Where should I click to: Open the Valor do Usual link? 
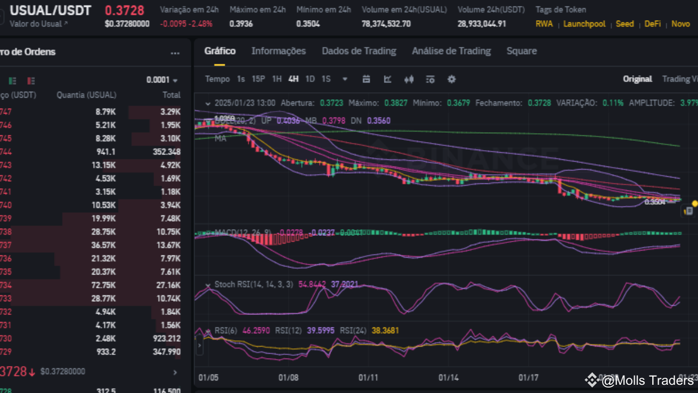(x=39, y=24)
